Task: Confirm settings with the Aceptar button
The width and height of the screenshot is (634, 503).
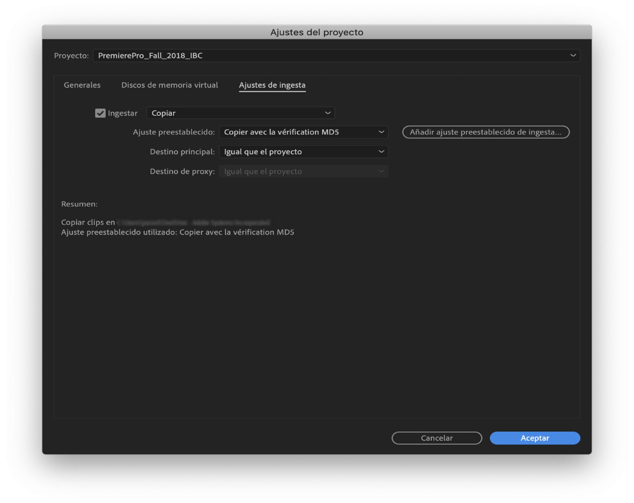Action: [535, 438]
